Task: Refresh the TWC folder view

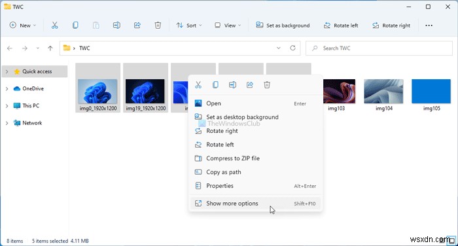Action: (x=292, y=48)
